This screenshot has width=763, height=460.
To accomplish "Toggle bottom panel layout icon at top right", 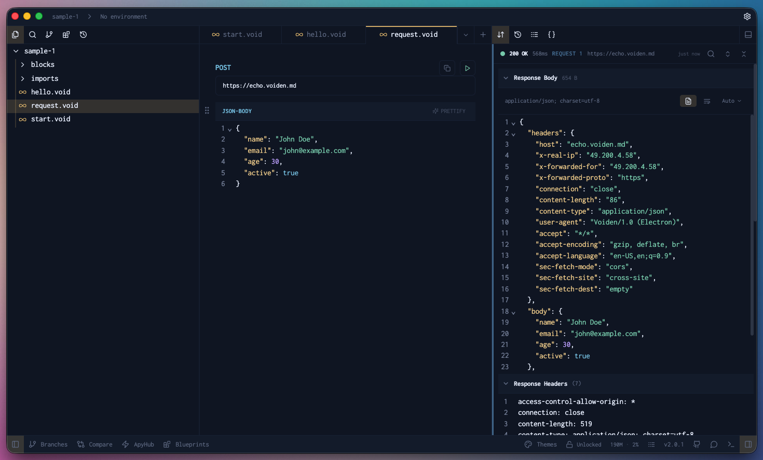I will pyautogui.click(x=748, y=35).
